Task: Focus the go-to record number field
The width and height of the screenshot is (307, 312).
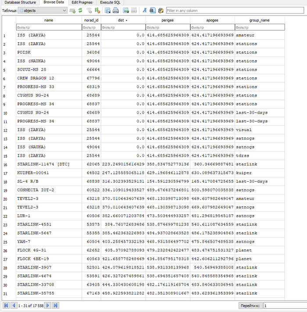Action: click(x=285, y=305)
